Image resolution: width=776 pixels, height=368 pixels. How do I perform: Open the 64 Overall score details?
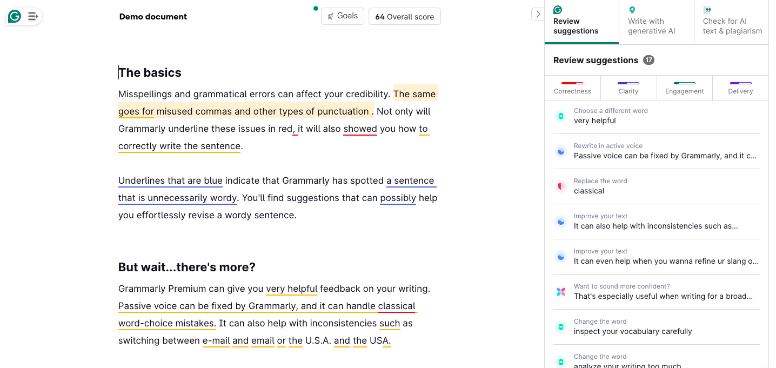pyautogui.click(x=405, y=16)
